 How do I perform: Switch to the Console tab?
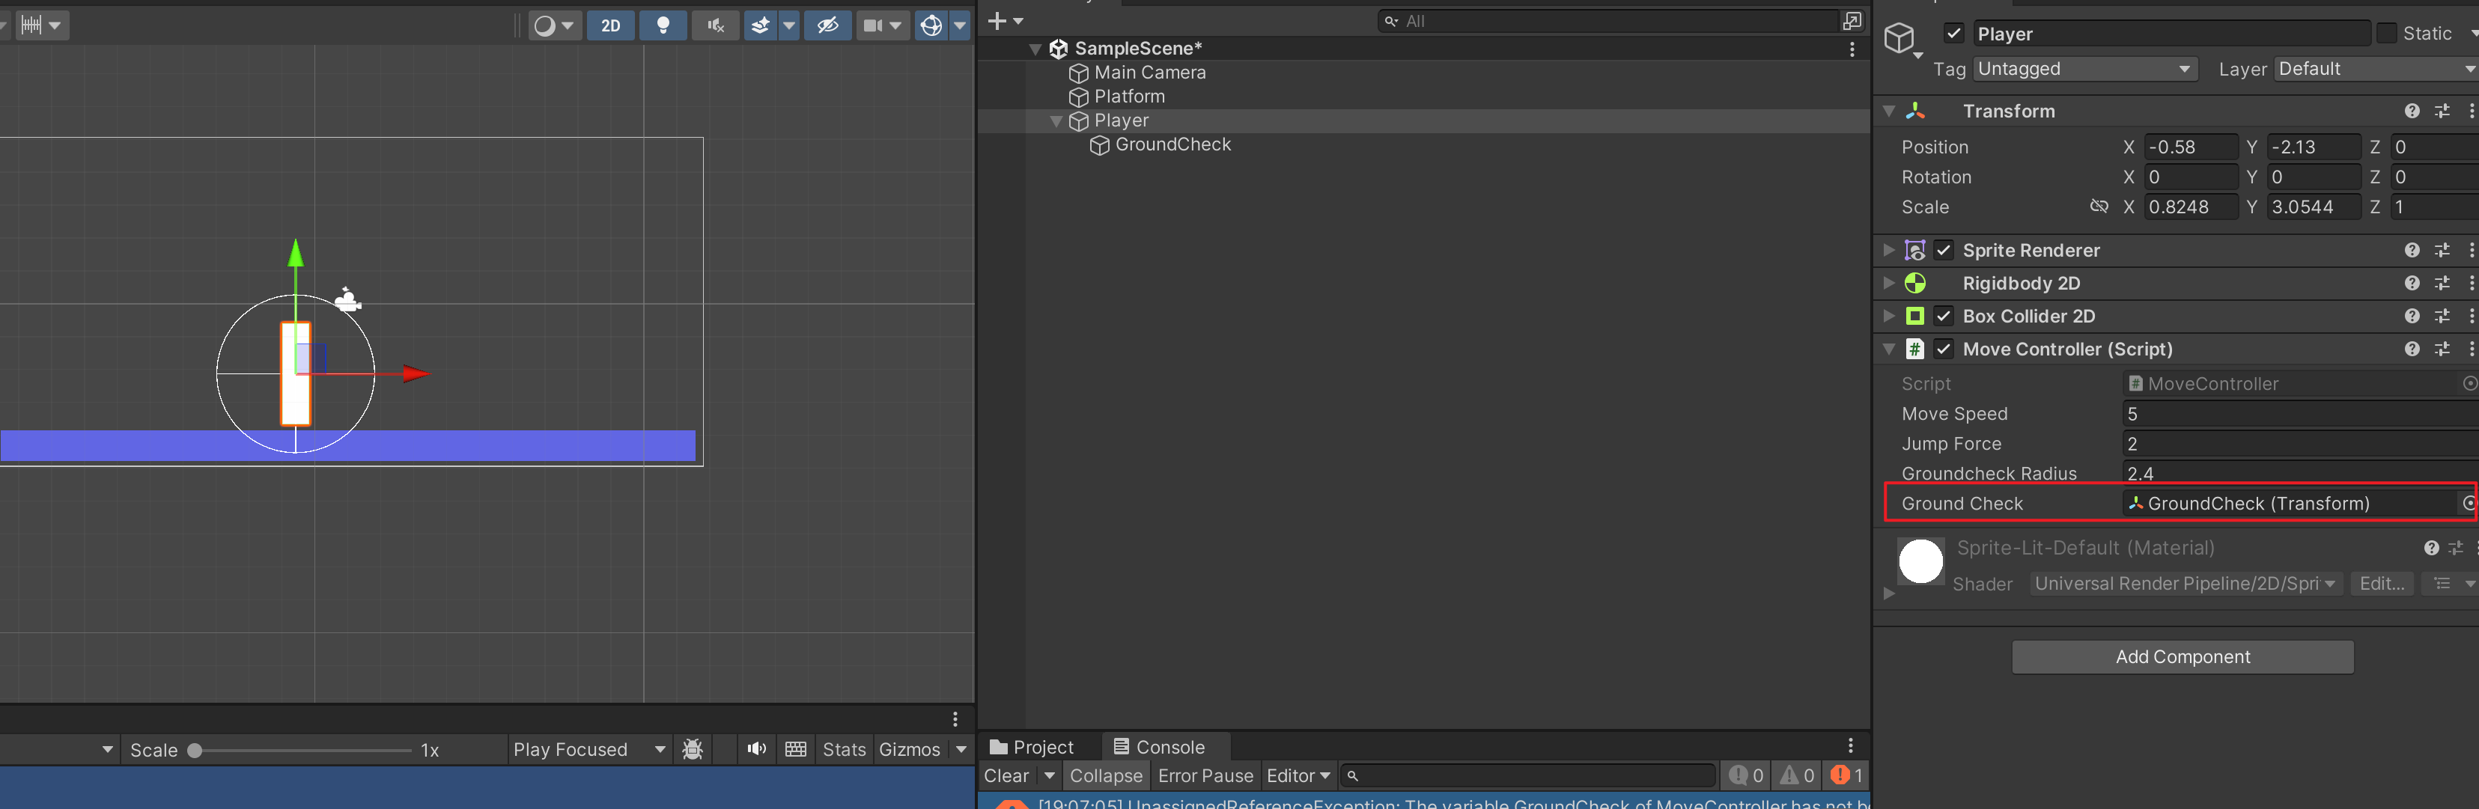[1159, 748]
